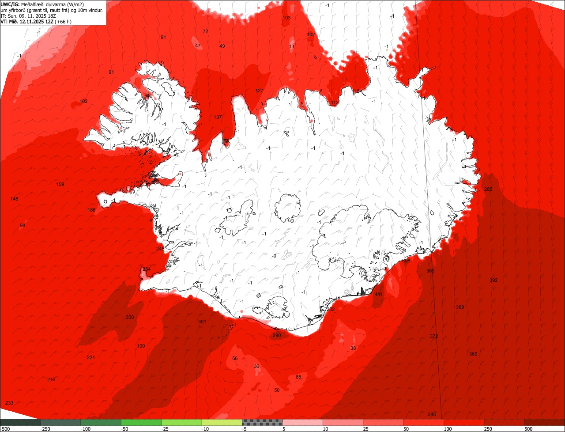The height and width of the screenshot is (432, 565).
Task: Click the map value 300 southwest of Iceland
Action: (x=130, y=317)
